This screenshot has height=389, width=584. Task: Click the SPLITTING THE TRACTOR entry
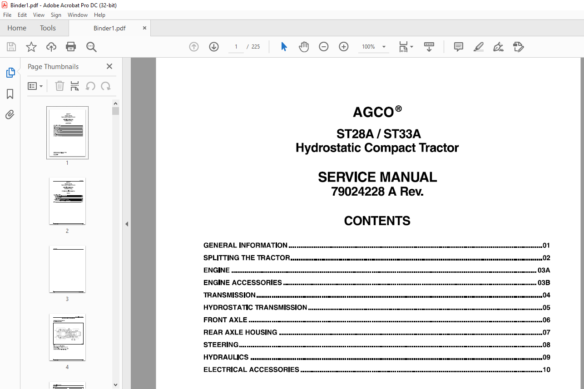pyautogui.click(x=376, y=258)
